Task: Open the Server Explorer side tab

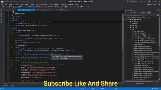Action: click(2, 13)
